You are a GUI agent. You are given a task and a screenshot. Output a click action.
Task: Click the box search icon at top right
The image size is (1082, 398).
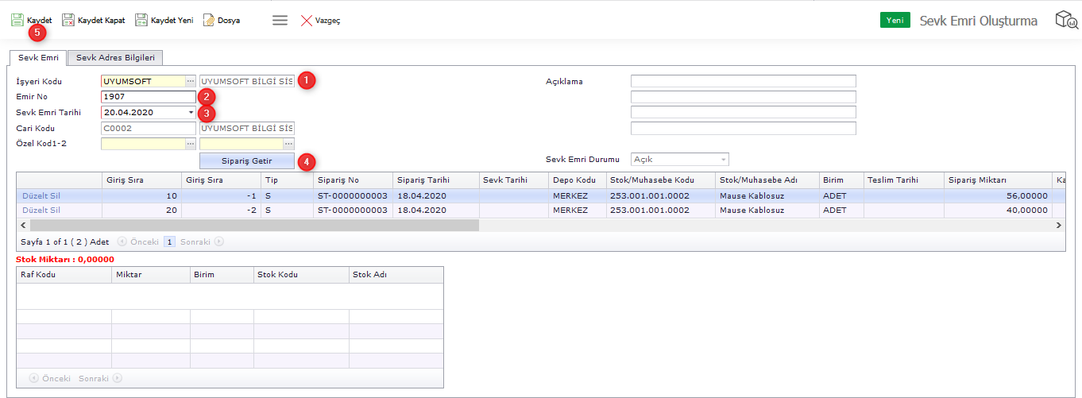1065,20
